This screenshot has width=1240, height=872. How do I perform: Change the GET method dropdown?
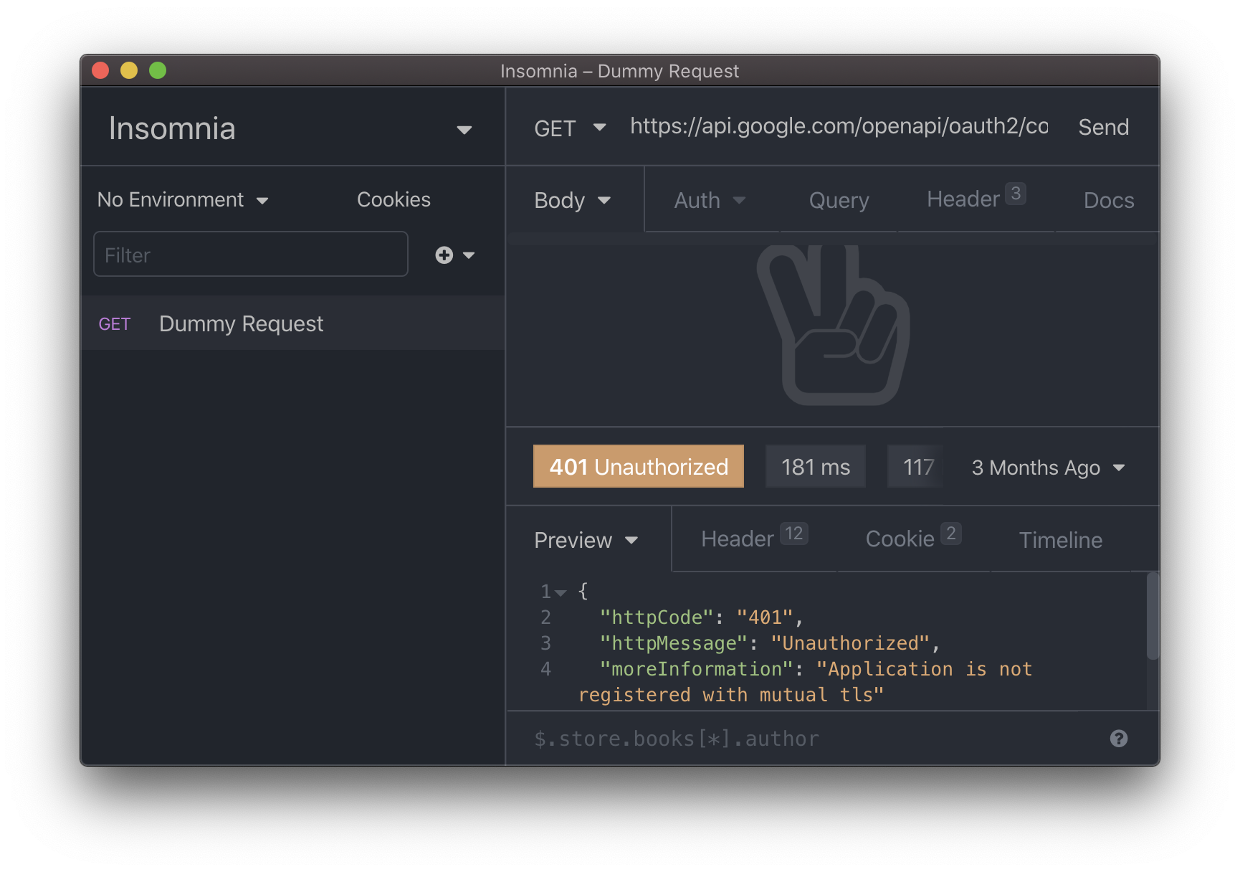coord(570,128)
